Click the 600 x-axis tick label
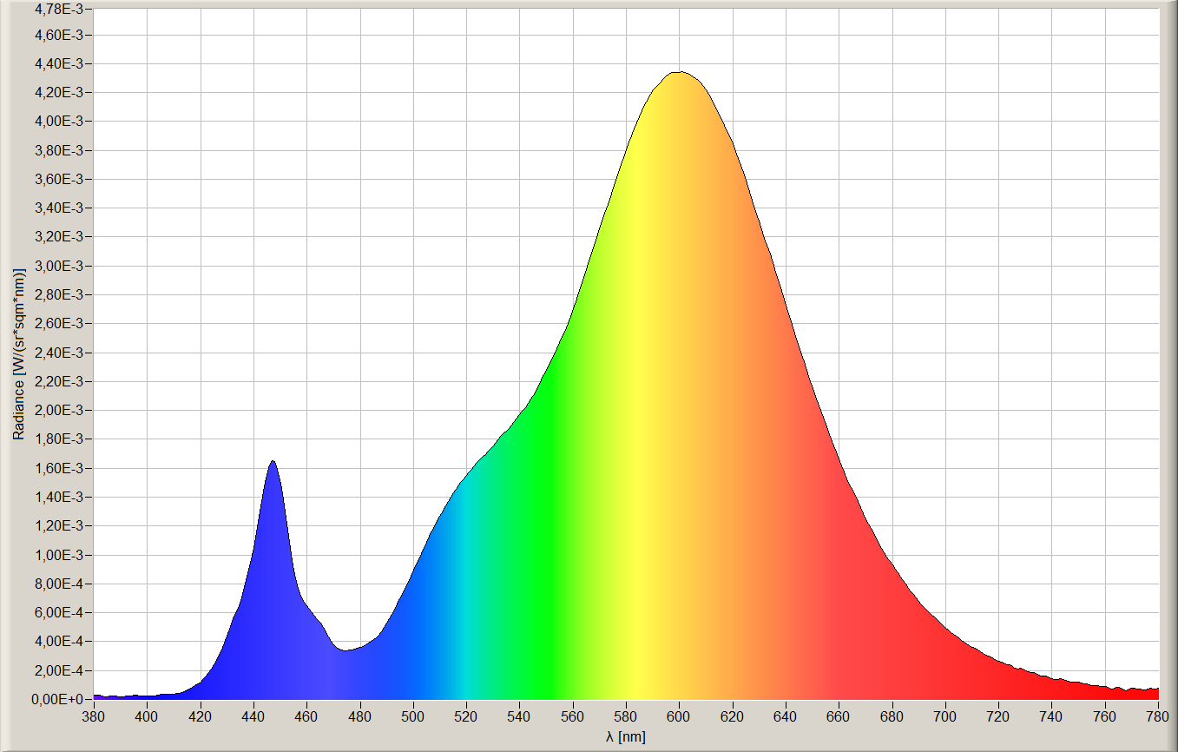This screenshot has height=752, width=1178. point(679,716)
